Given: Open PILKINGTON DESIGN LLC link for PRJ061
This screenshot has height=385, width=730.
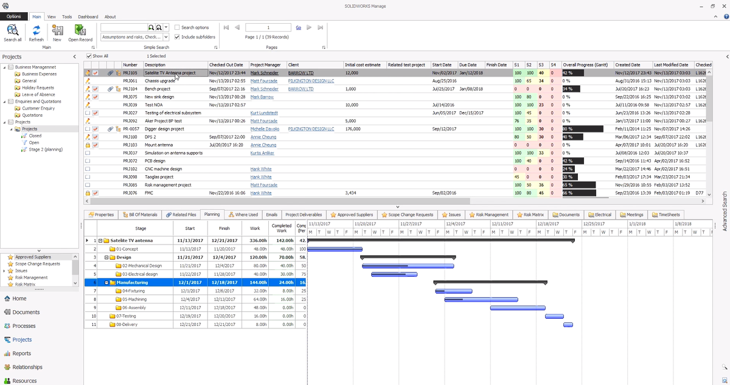Looking at the screenshot, I should click(x=311, y=81).
